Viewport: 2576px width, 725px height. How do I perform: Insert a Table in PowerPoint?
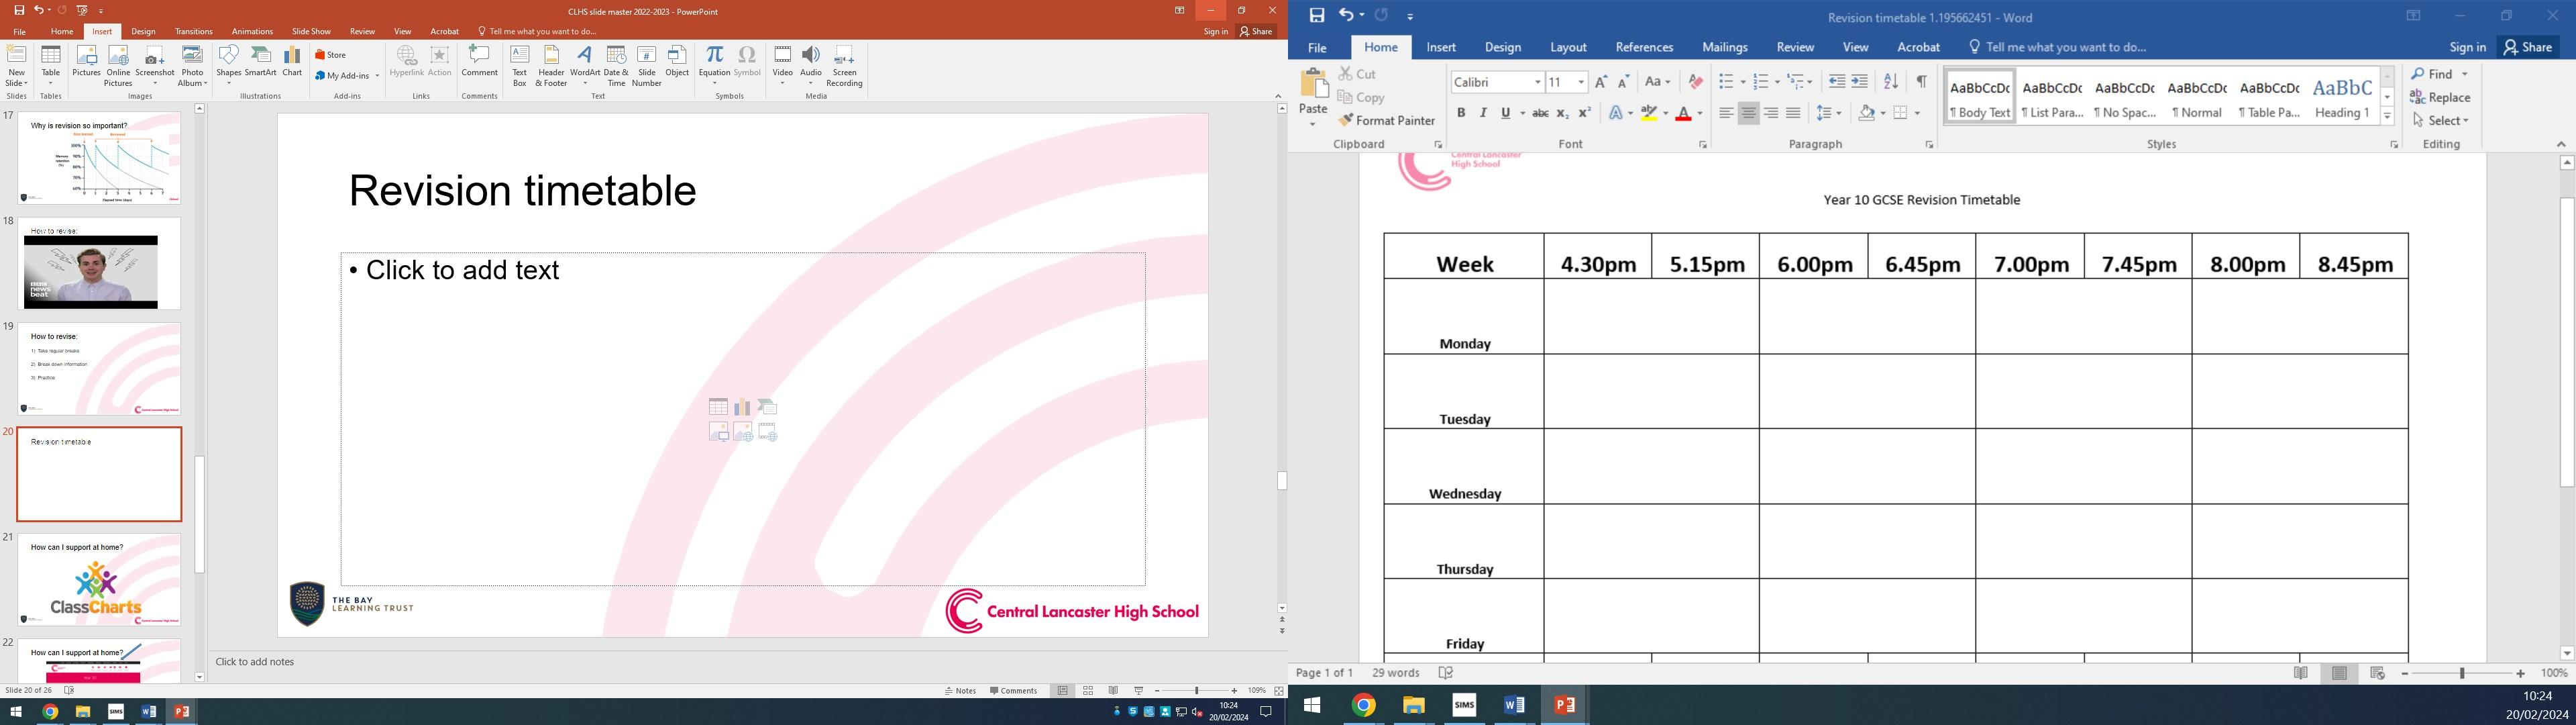click(51, 66)
